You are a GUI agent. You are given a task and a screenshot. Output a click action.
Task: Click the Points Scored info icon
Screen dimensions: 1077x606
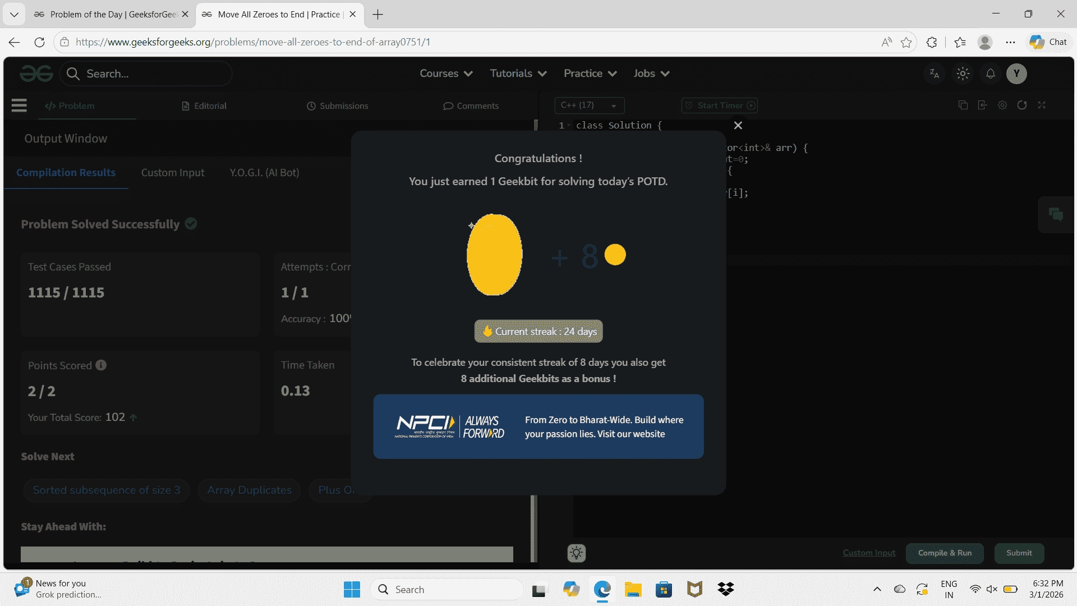point(101,365)
